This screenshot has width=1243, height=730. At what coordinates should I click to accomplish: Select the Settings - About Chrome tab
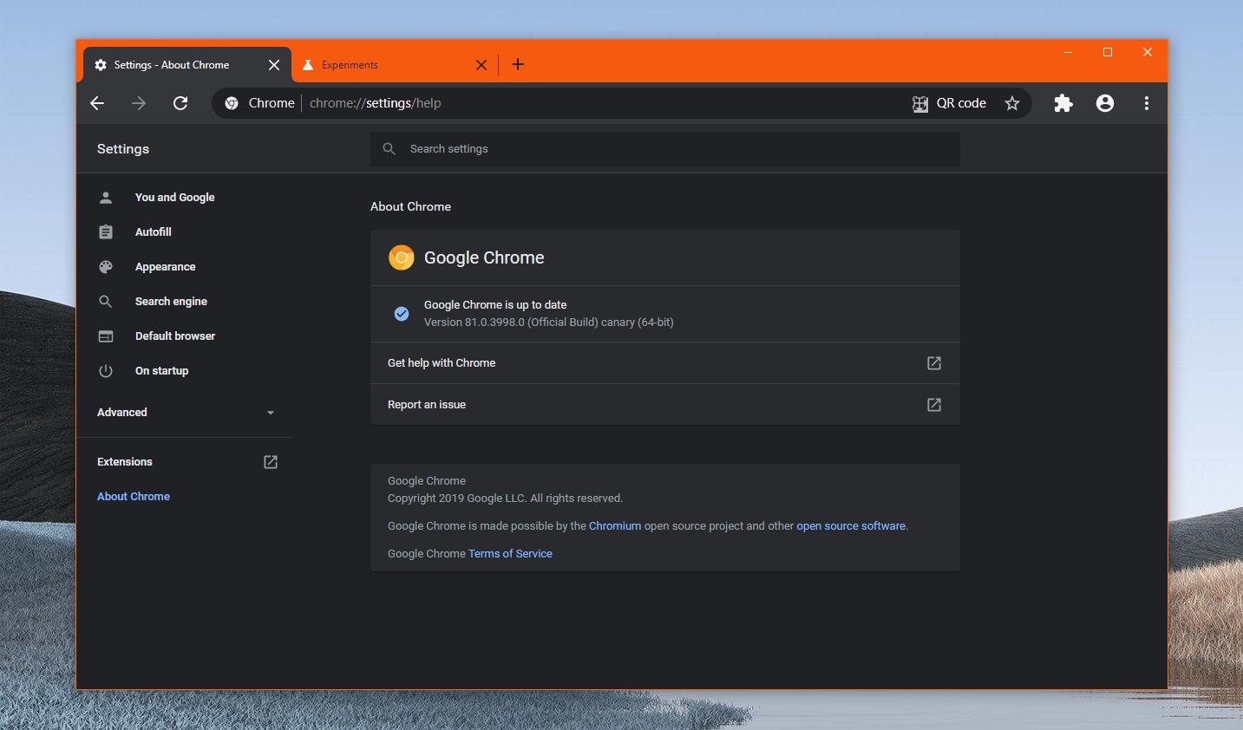click(173, 64)
